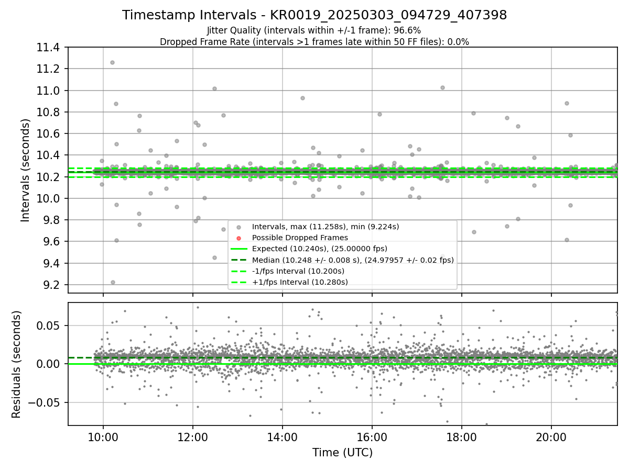Click the '14:00' time tick label
The width and height of the screenshot is (629, 471).
pyautogui.click(x=283, y=437)
